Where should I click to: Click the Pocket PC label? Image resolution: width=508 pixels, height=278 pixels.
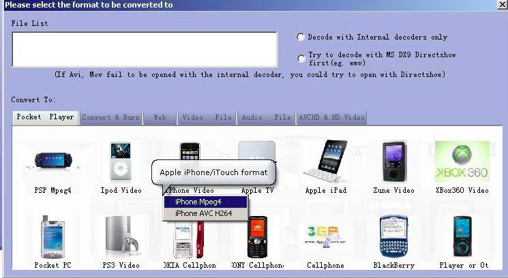click(x=53, y=265)
